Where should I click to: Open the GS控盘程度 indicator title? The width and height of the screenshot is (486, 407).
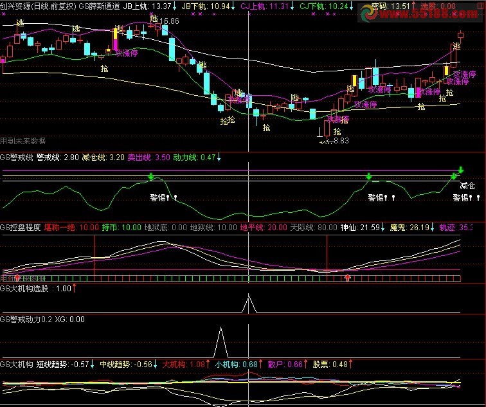(x=21, y=228)
